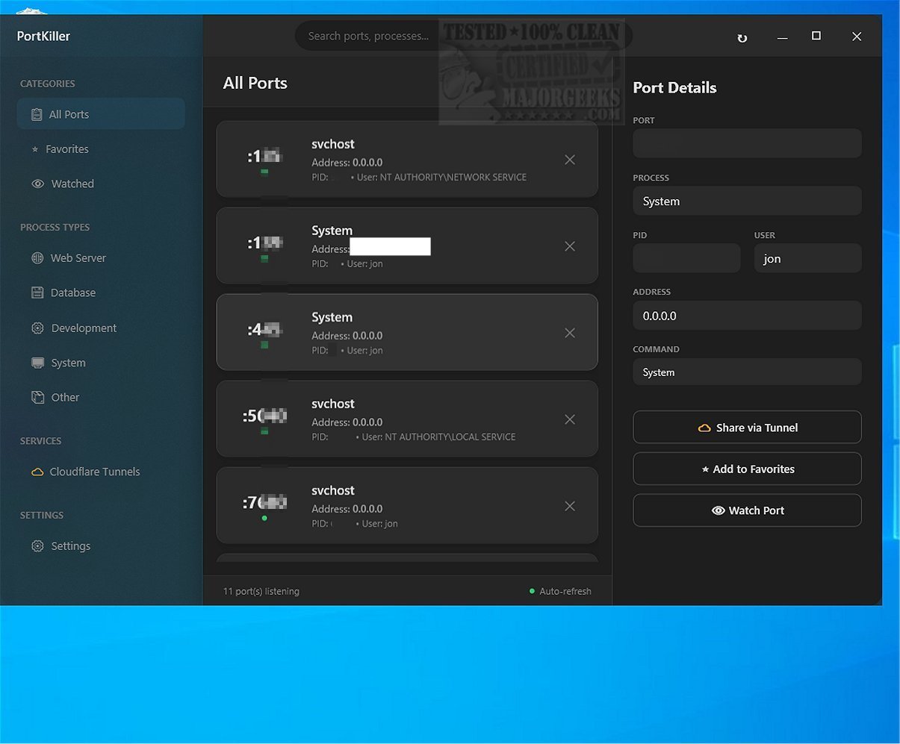Click the refresh icon in title bar

(742, 38)
